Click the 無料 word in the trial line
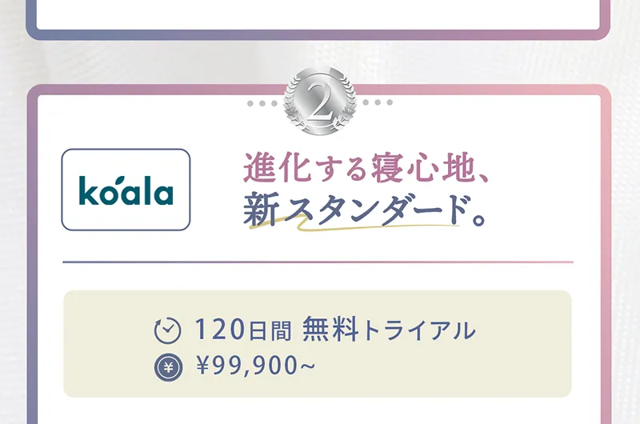Image resolution: width=640 pixels, height=424 pixels. click(330, 329)
